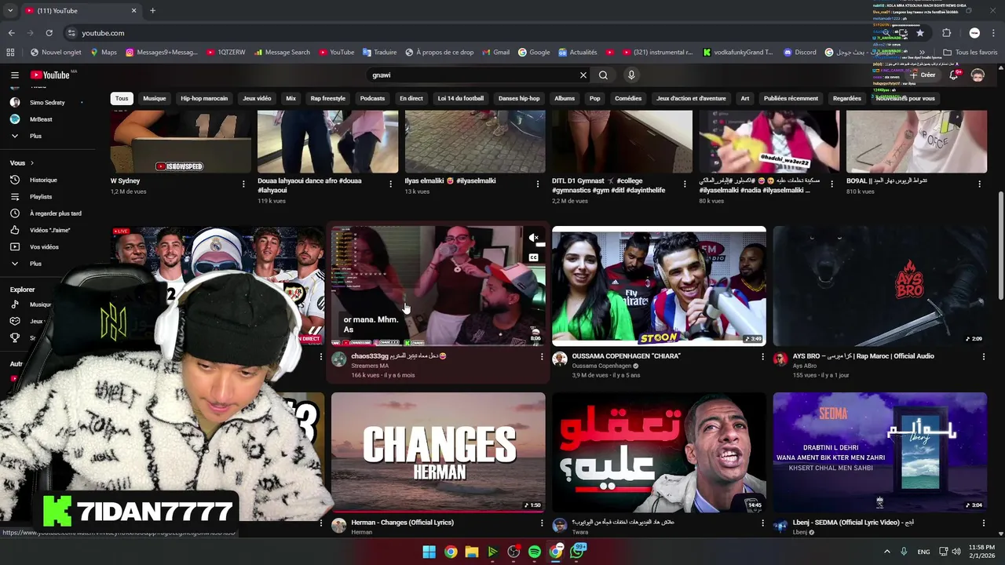Click the browser address bar
Image resolution: width=1005 pixels, height=565 pixels.
point(471,33)
